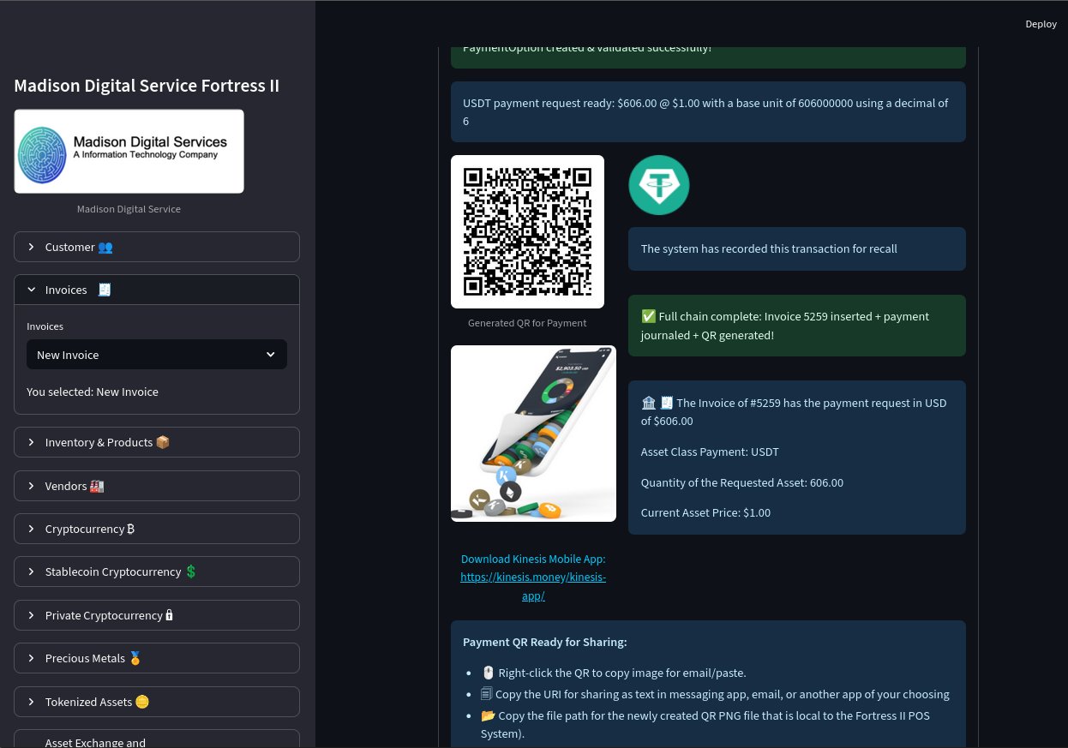Expand the Asset Exchange section
The width and height of the screenshot is (1068, 748).
(157, 741)
